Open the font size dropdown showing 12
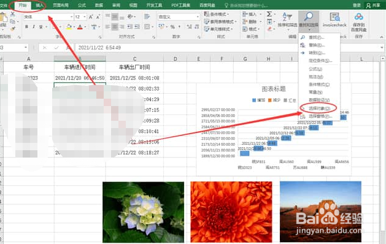 pos(85,17)
